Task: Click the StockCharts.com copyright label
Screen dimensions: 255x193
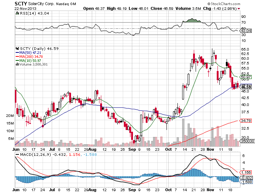Action: 224,4
